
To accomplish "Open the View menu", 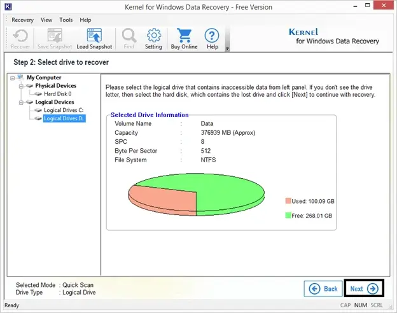I will point(46,20).
